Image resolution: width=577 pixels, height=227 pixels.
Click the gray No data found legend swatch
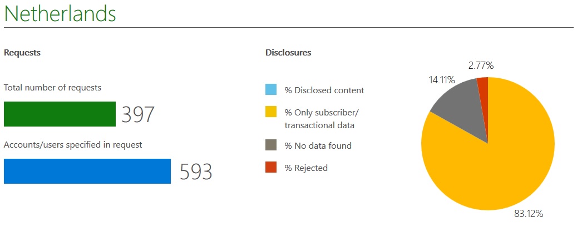271,145
